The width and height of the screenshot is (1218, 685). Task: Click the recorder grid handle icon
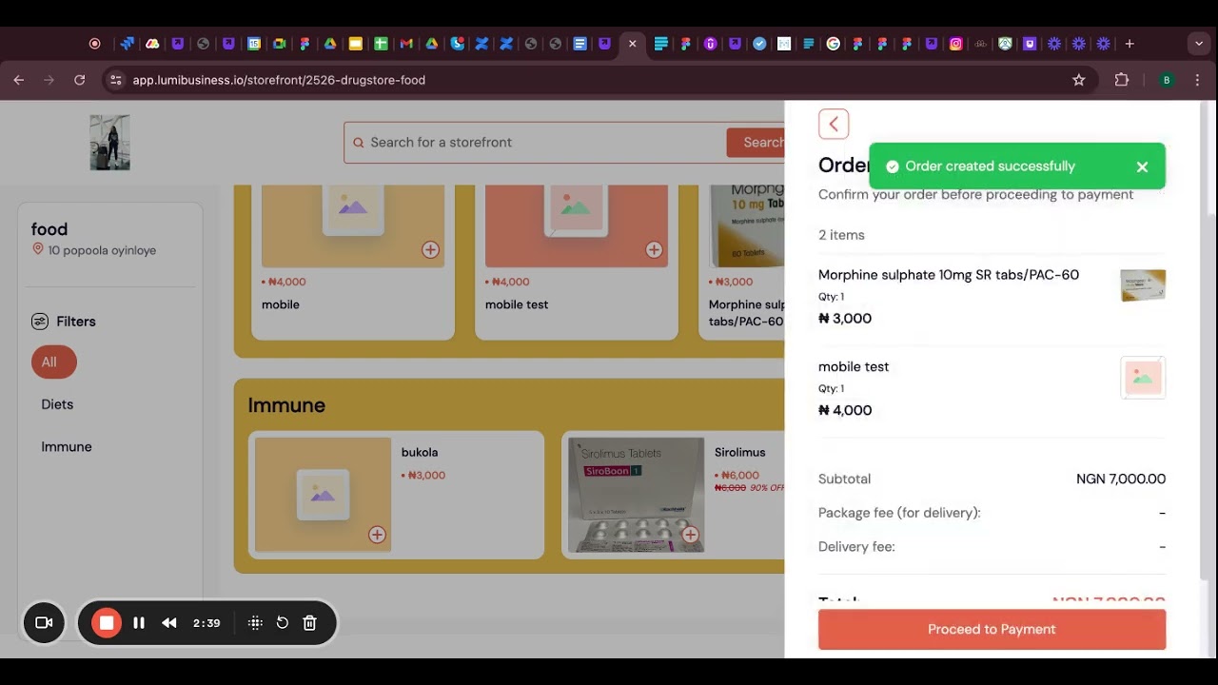click(255, 623)
